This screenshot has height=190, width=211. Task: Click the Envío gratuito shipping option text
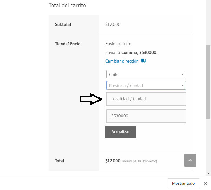[x=118, y=44]
